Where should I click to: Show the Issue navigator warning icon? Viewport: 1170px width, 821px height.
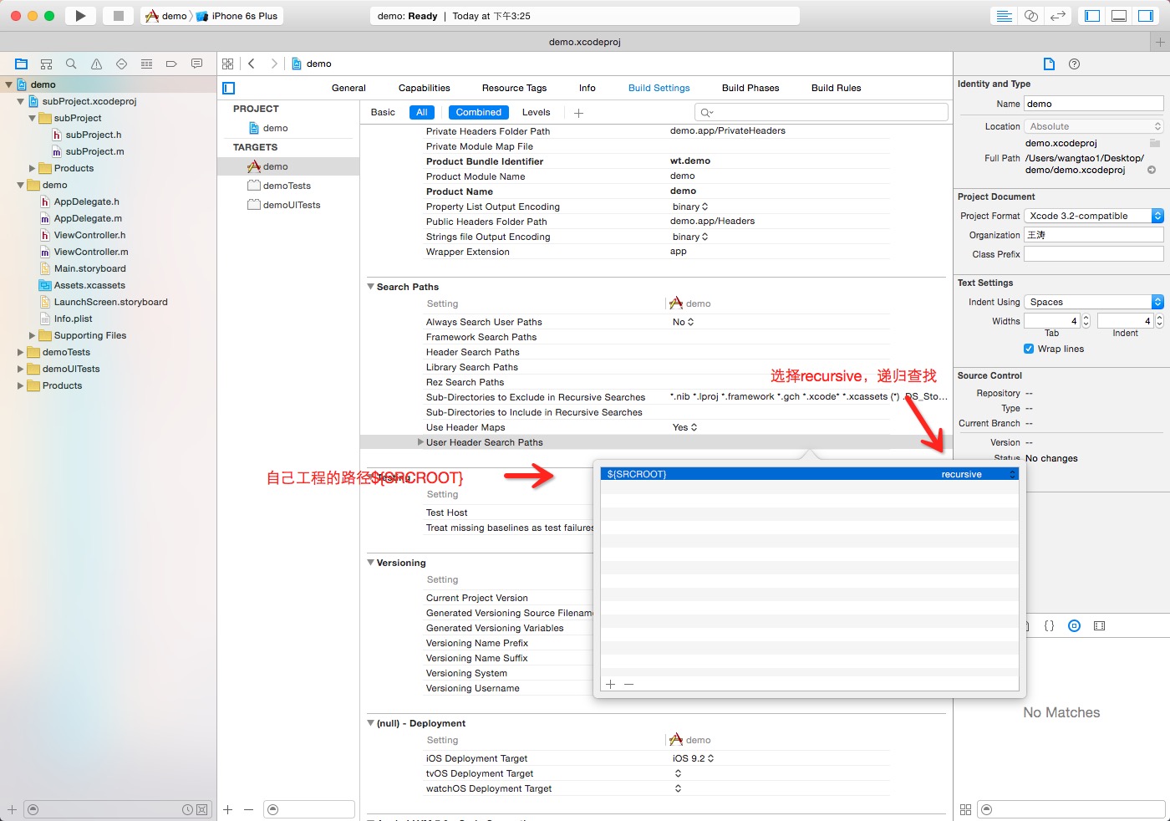(x=96, y=64)
